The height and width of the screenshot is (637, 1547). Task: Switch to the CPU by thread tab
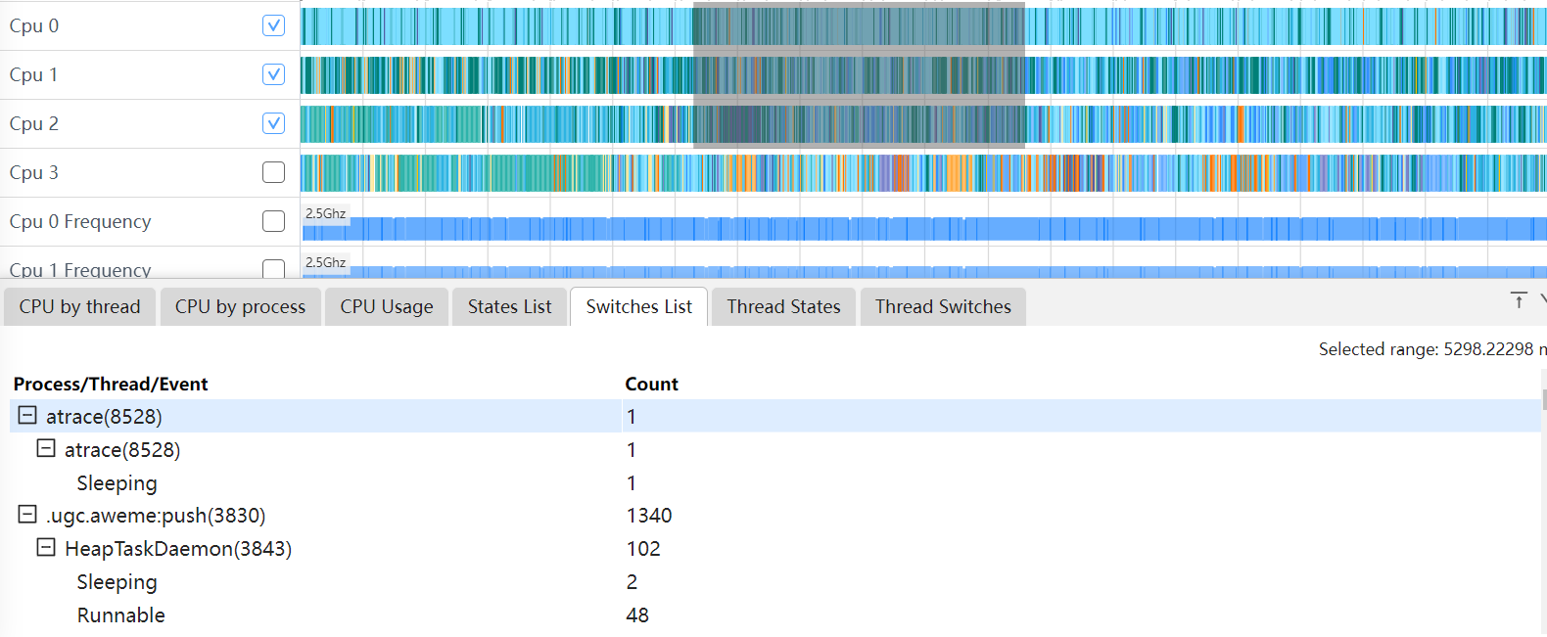79,307
